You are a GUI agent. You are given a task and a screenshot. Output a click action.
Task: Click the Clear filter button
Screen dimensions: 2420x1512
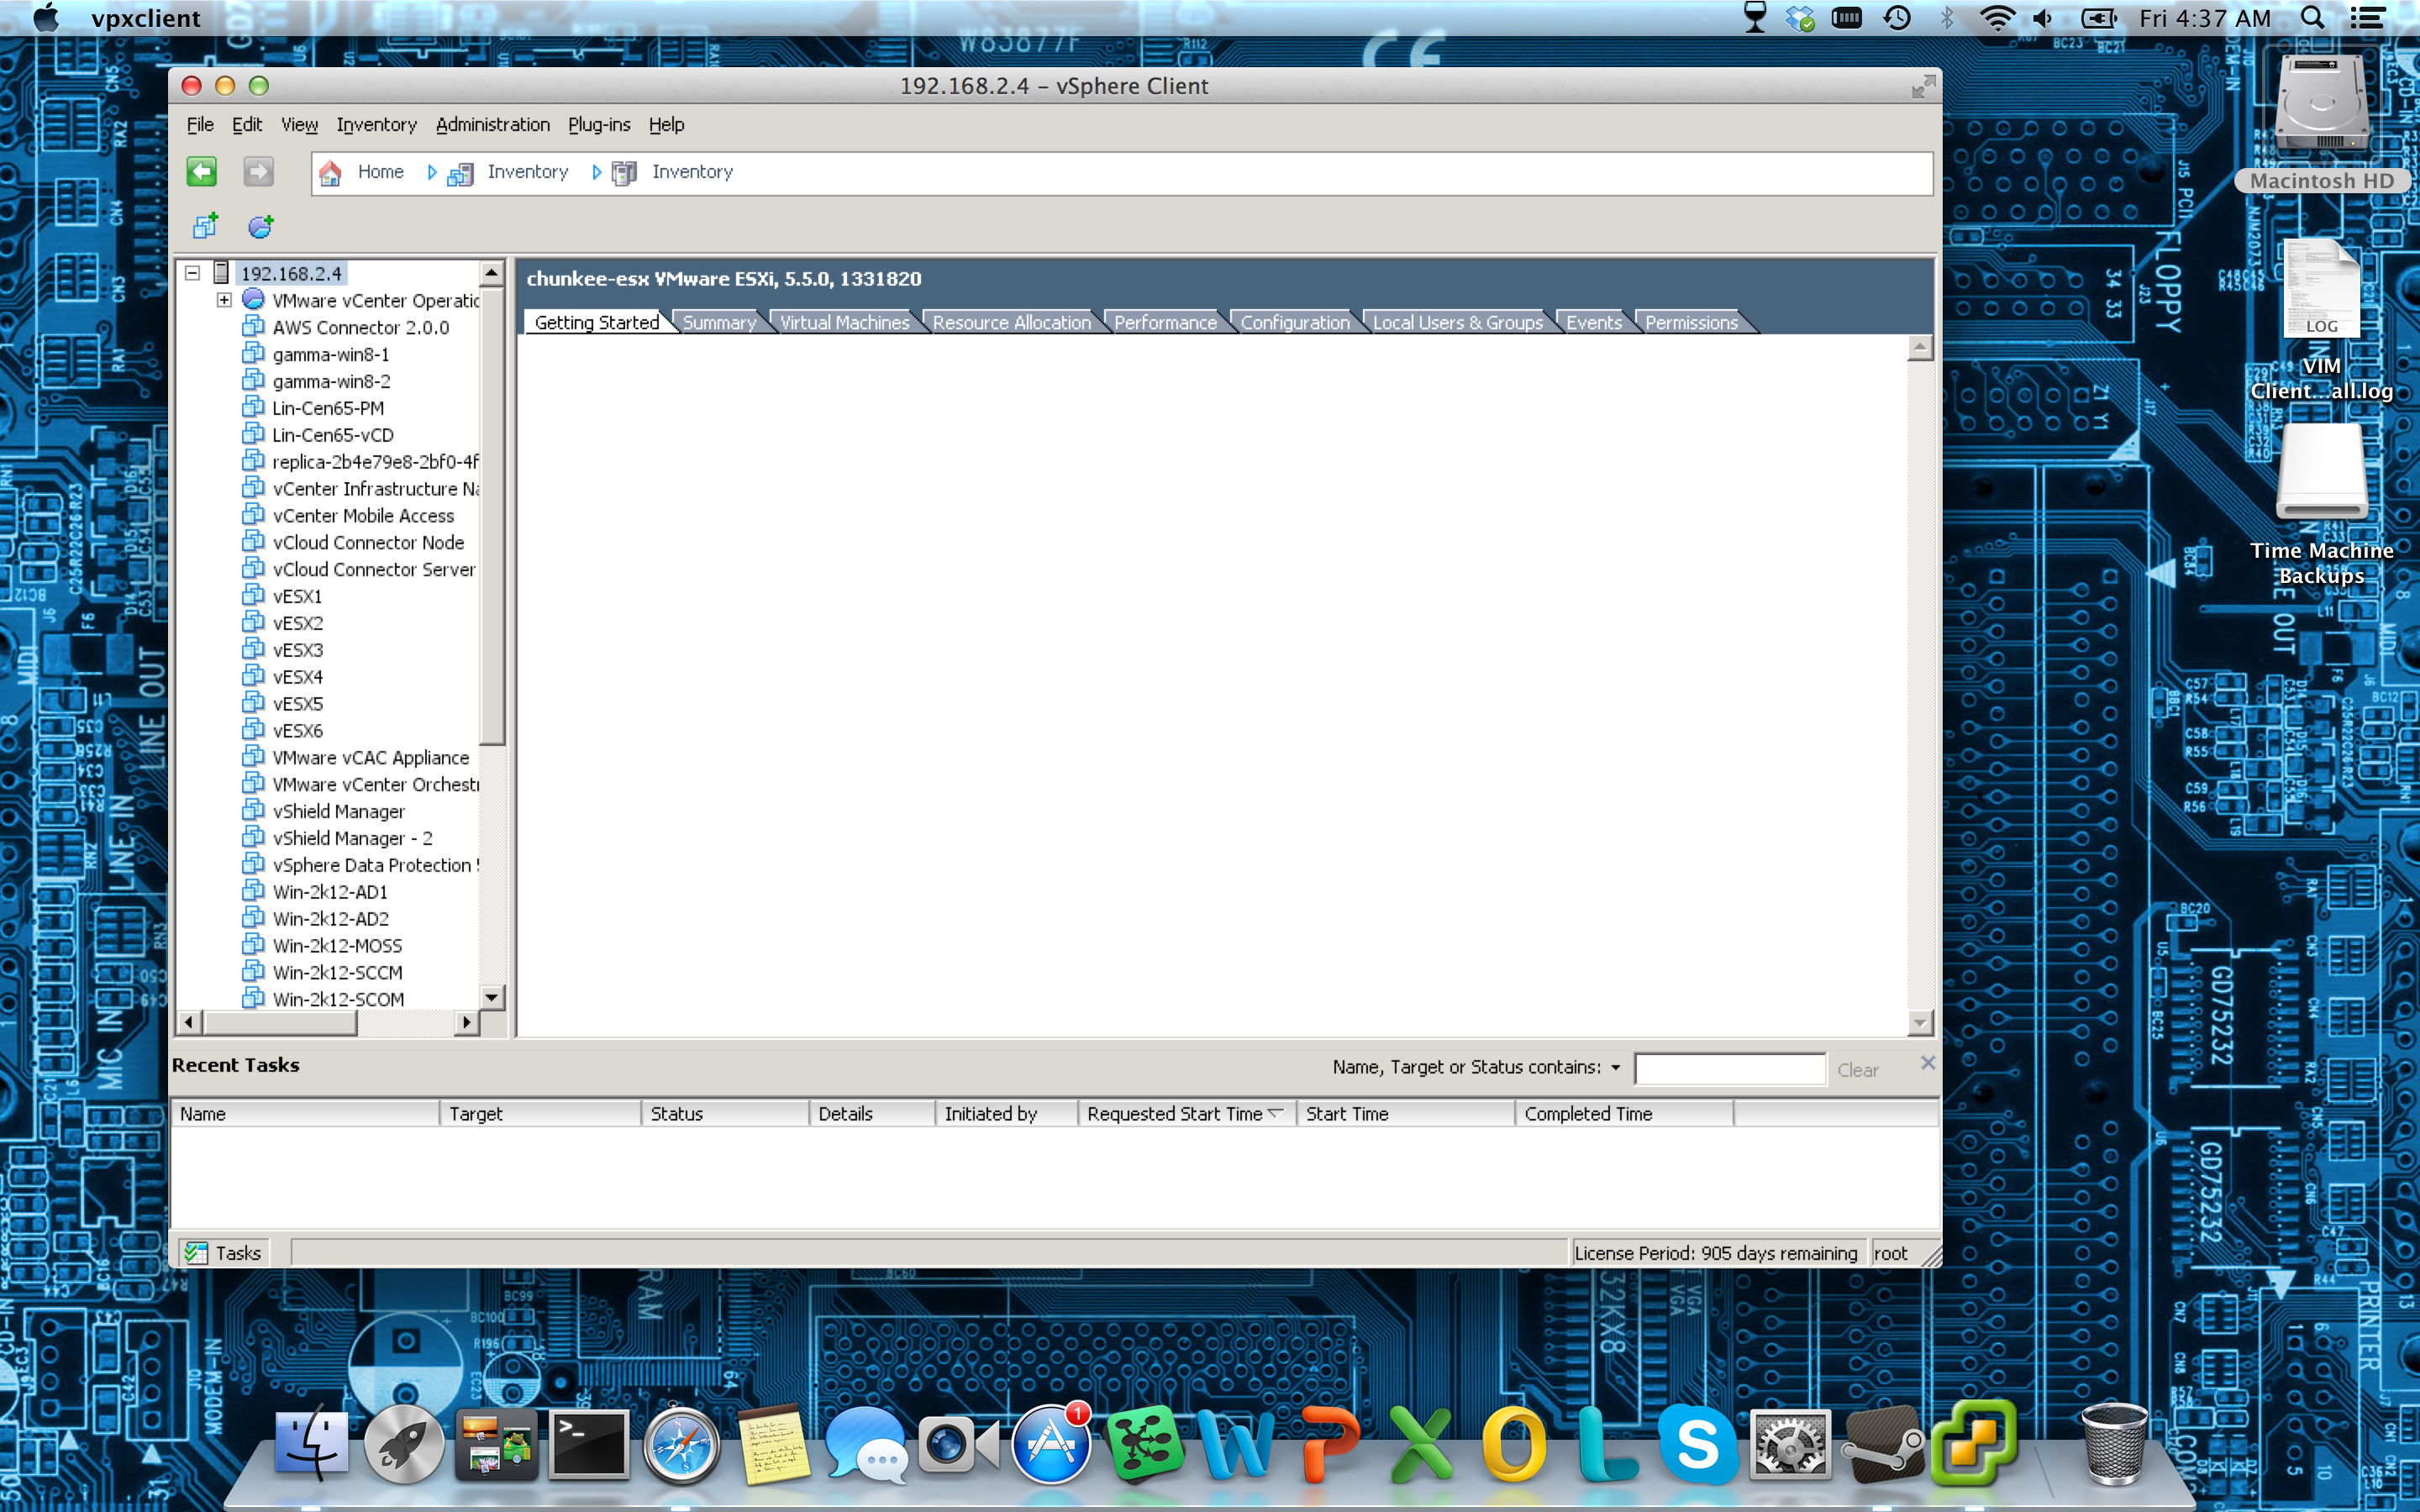[1857, 1070]
